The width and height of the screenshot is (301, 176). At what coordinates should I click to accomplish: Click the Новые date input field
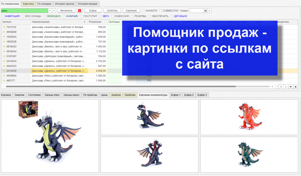[197, 11]
